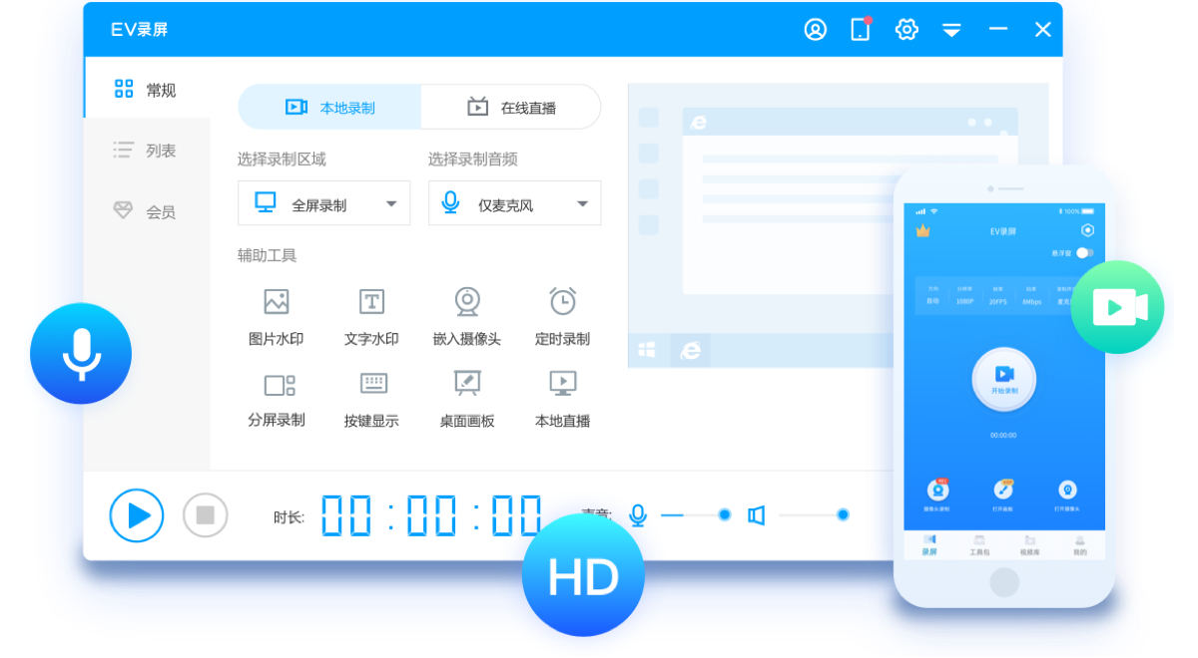Switch to the 在线直播 tab
The height and width of the screenshot is (658, 1198).
[511, 107]
